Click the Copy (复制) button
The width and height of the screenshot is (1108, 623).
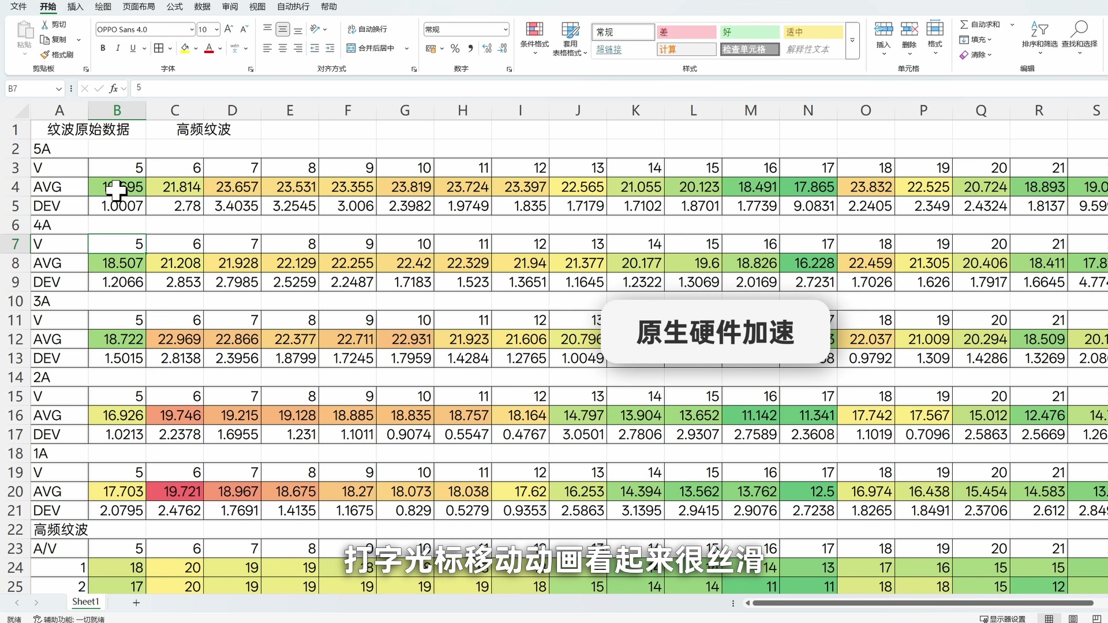pyautogui.click(x=54, y=40)
